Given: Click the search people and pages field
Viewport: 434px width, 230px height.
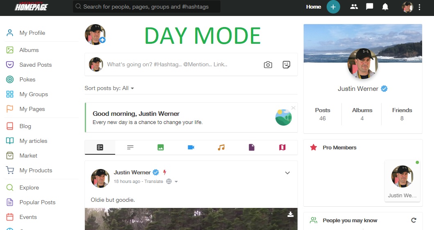Looking at the screenshot, I should pyautogui.click(x=147, y=7).
